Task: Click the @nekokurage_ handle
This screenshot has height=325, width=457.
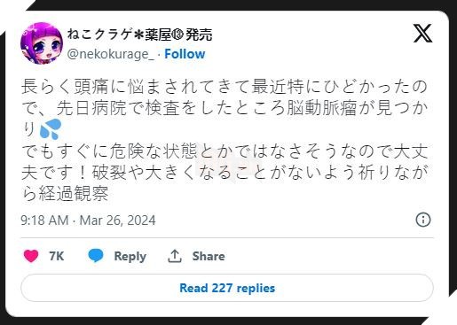Action: (x=111, y=54)
